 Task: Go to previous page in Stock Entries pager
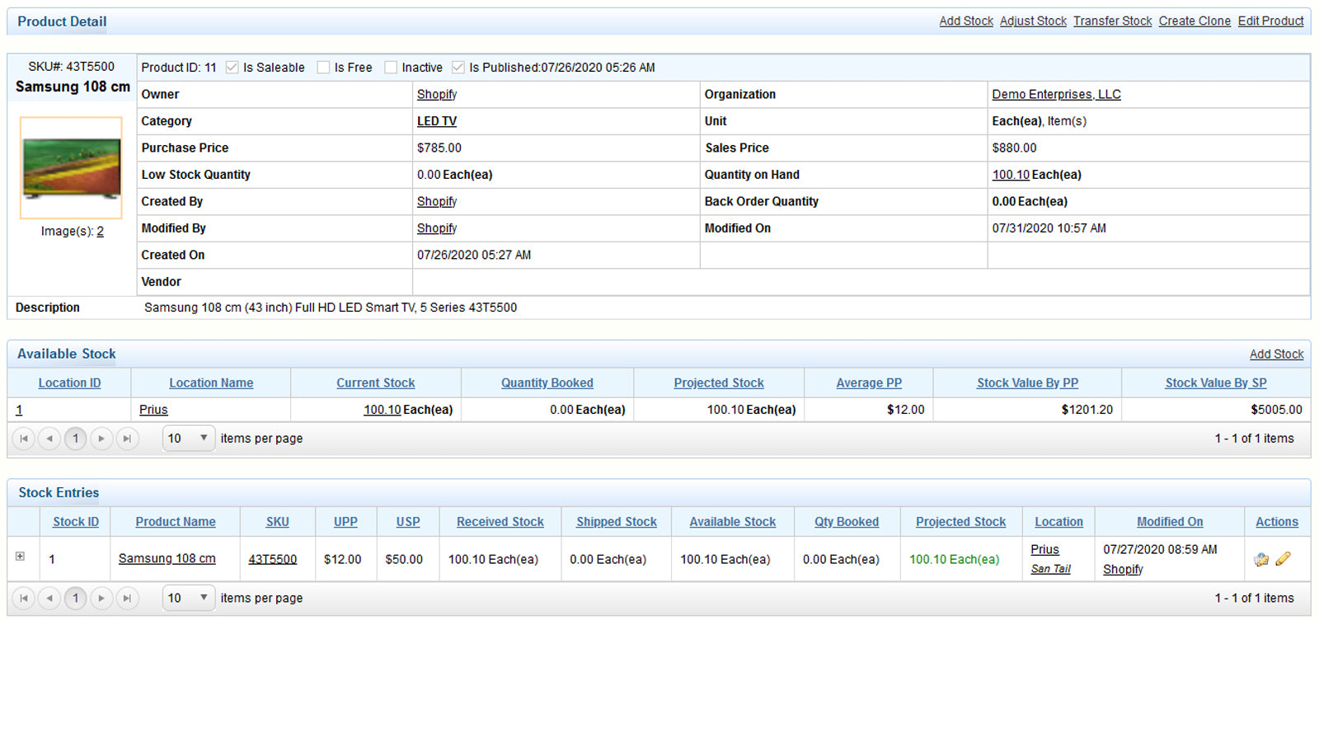49,599
